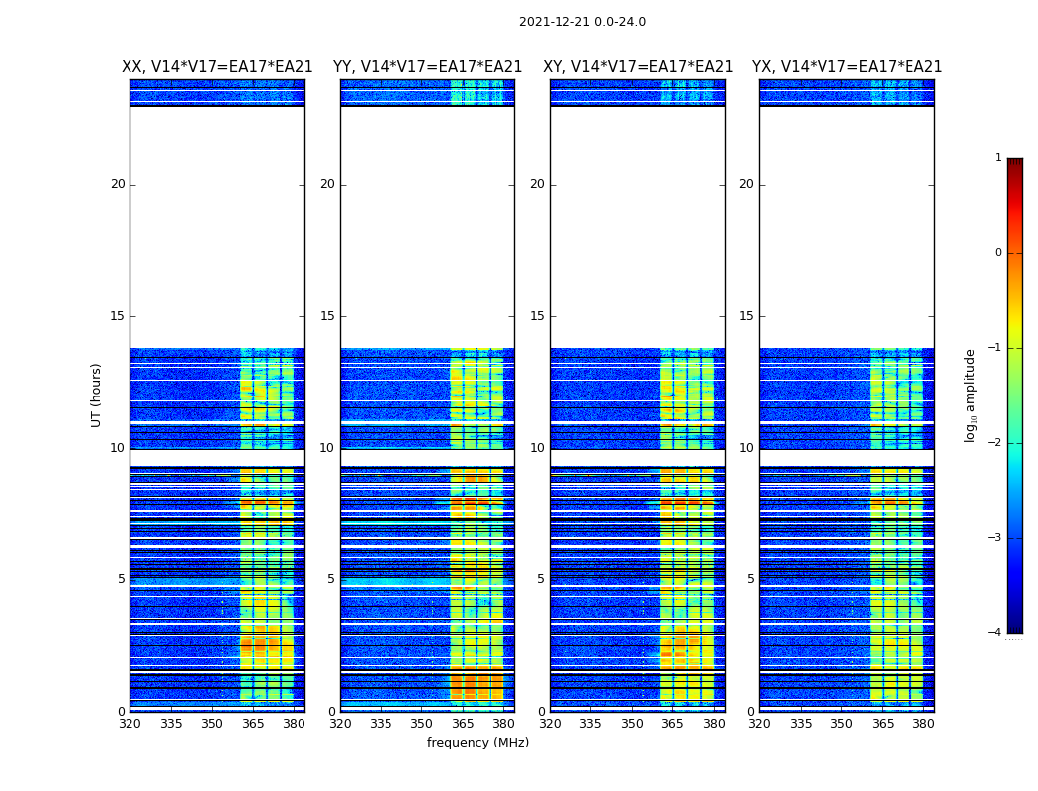Click the 20 hour tick of XY panel
The image size is (1038, 791).
tap(537, 184)
